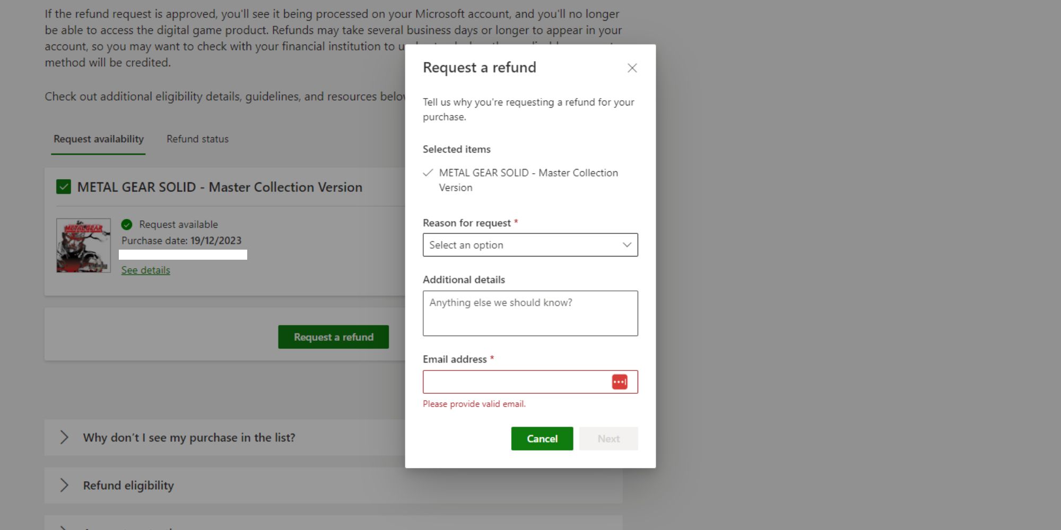Screen dimensions: 1061x530
Task: Uncheck the METAL GEAR SOLID checkbox
Action: tap(64, 187)
